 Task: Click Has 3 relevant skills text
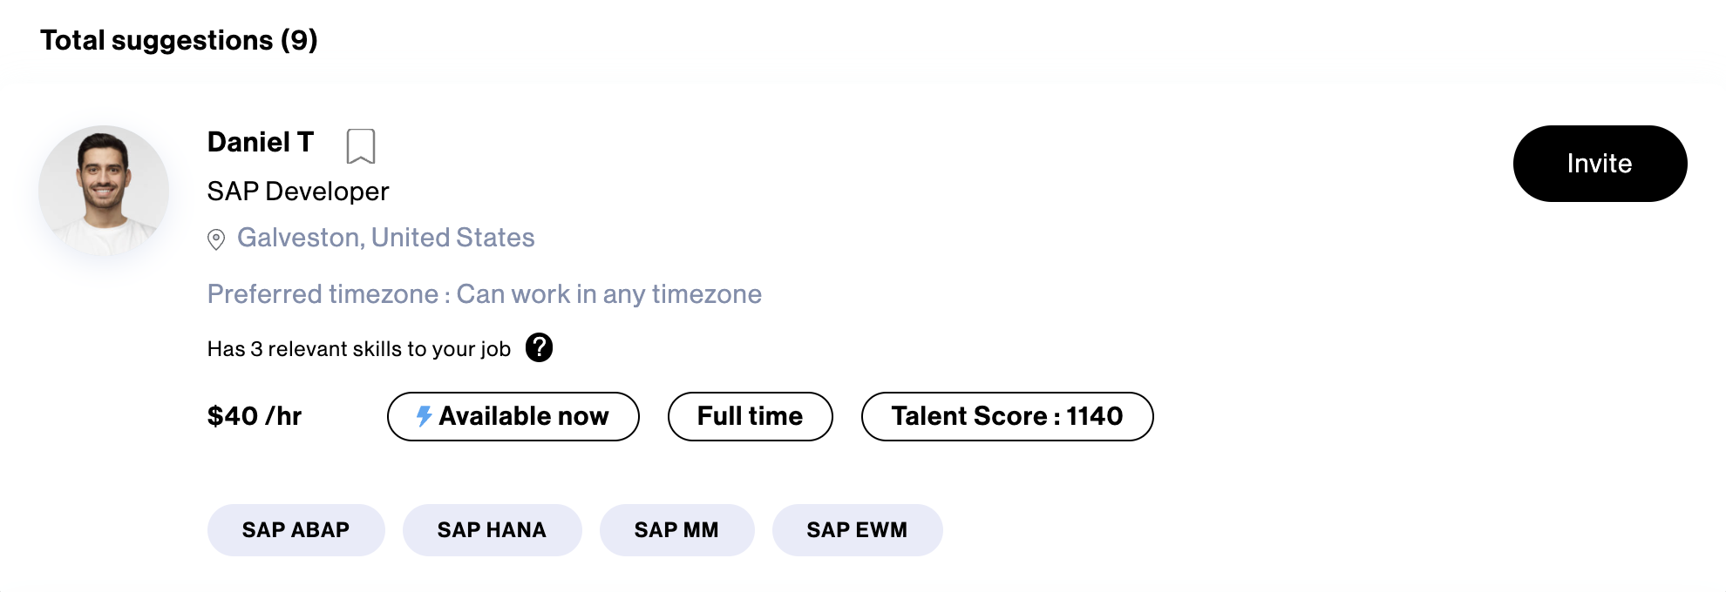pyautogui.click(x=359, y=349)
